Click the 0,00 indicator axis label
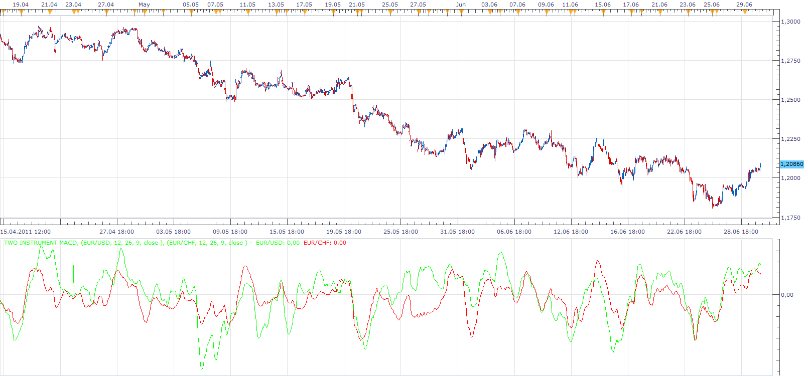This screenshot has height=376, width=808. pos(787,295)
